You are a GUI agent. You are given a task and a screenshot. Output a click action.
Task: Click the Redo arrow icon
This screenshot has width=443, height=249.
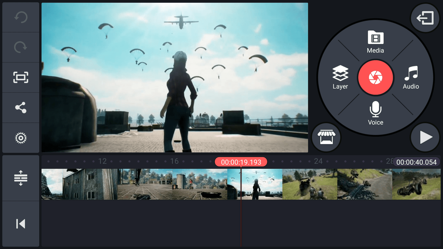(21, 47)
